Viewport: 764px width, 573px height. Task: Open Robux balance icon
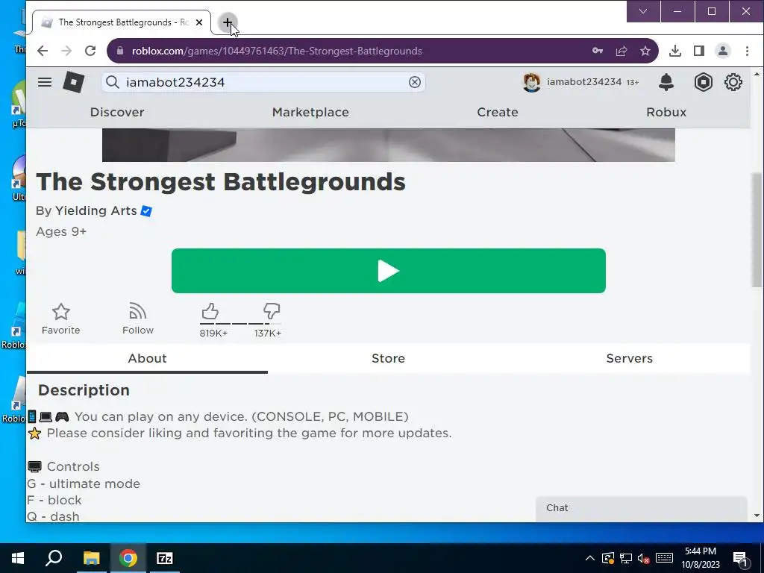point(703,82)
